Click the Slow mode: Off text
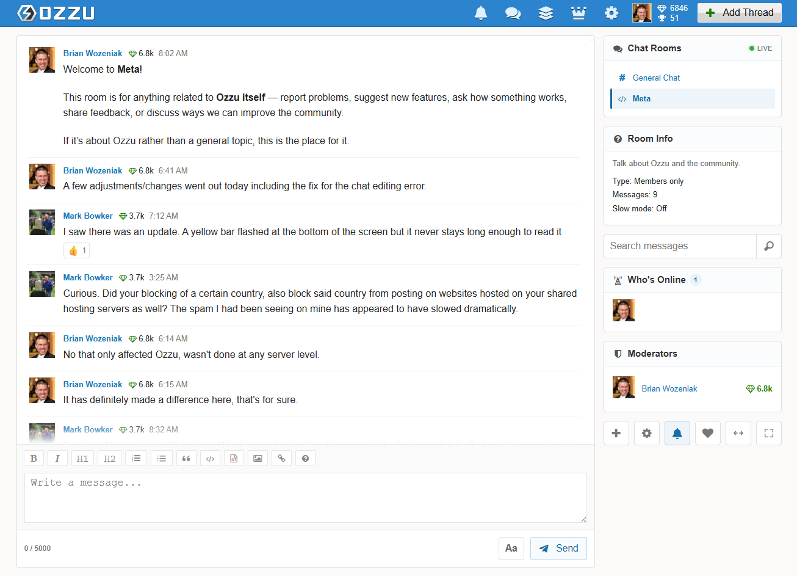 (x=640, y=209)
